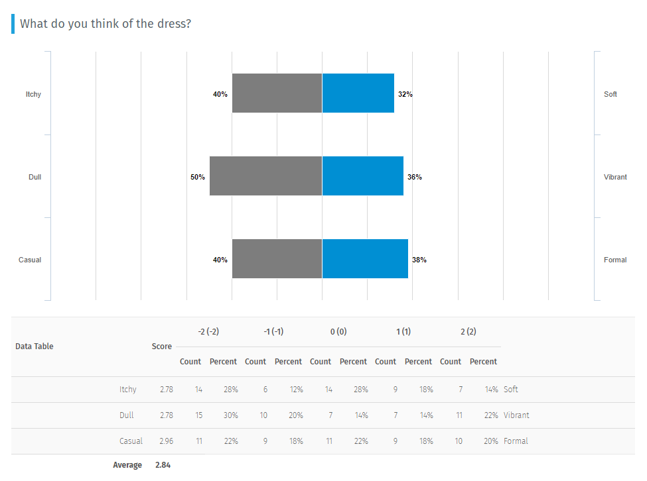647x481 pixels.
Task: Click the gray Itchy bar in the chart
Action: (277, 93)
